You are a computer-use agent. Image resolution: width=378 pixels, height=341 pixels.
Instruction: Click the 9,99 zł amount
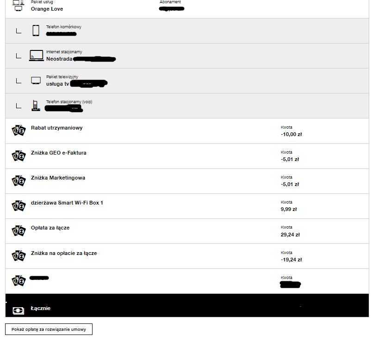289,209
